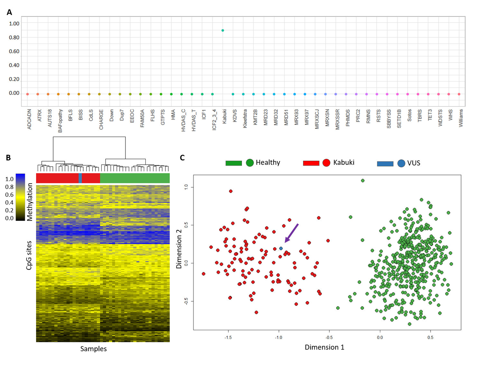480x365 pixels.
Task: Click the "SETD1B" axis label
Action: 399,119
